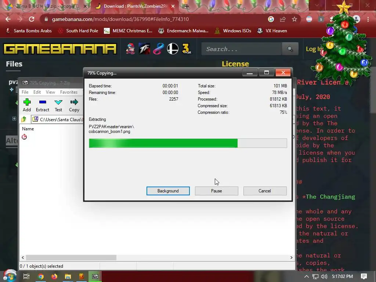Open the Chrome three-dot menu

coord(368,19)
